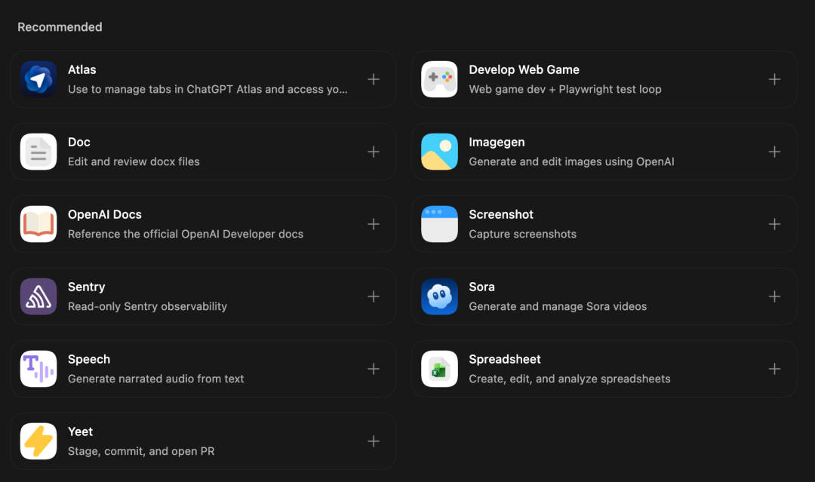Click the Atlas compass icon
The image size is (815, 482).
pyautogui.click(x=38, y=79)
